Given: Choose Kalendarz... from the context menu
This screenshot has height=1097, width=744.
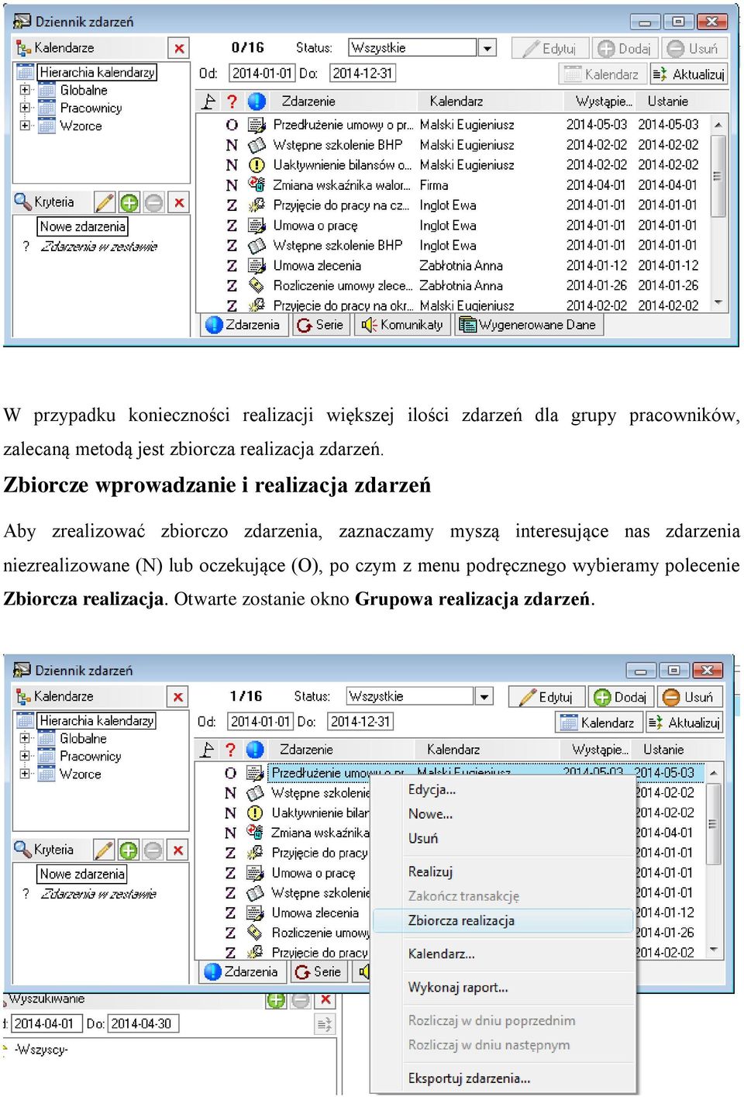Looking at the screenshot, I should pyautogui.click(x=503, y=954).
